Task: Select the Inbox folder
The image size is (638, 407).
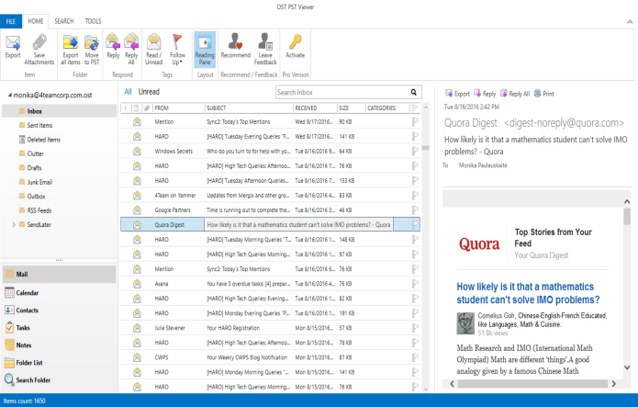Action: (59, 111)
